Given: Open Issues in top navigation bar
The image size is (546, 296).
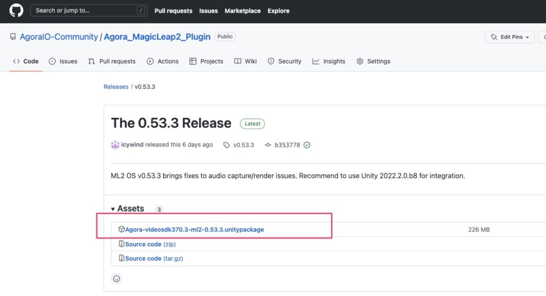Looking at the screenshot, I should (208, 11).
